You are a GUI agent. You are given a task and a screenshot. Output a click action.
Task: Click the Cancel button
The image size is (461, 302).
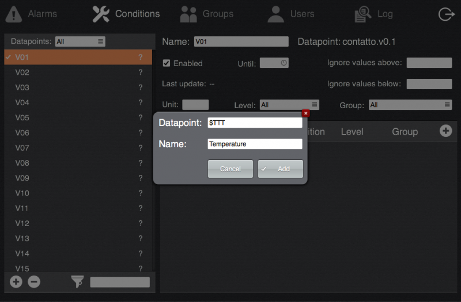click(230, 169)
